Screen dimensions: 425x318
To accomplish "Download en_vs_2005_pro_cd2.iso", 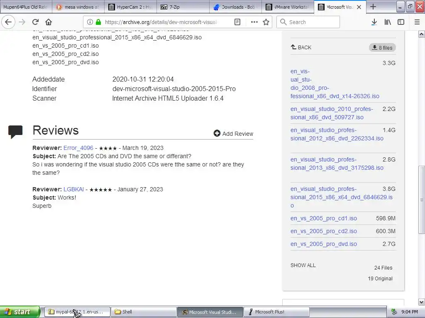I will pos(324,231).
